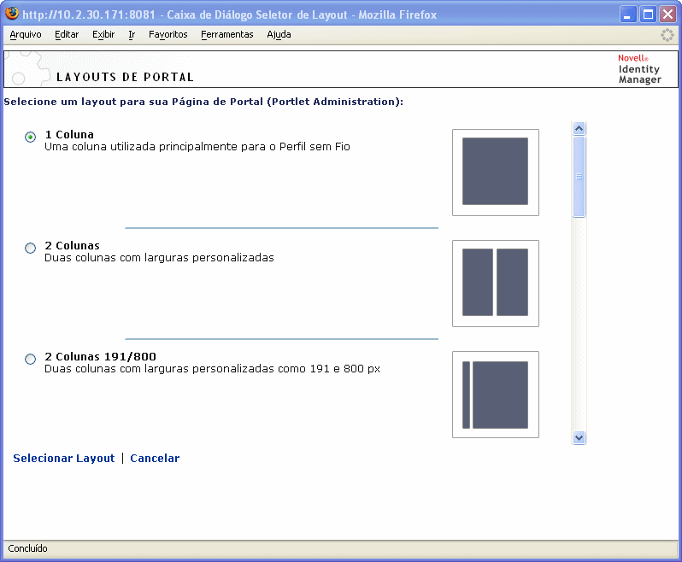Click the scroll up arrow of layout list

579,128
